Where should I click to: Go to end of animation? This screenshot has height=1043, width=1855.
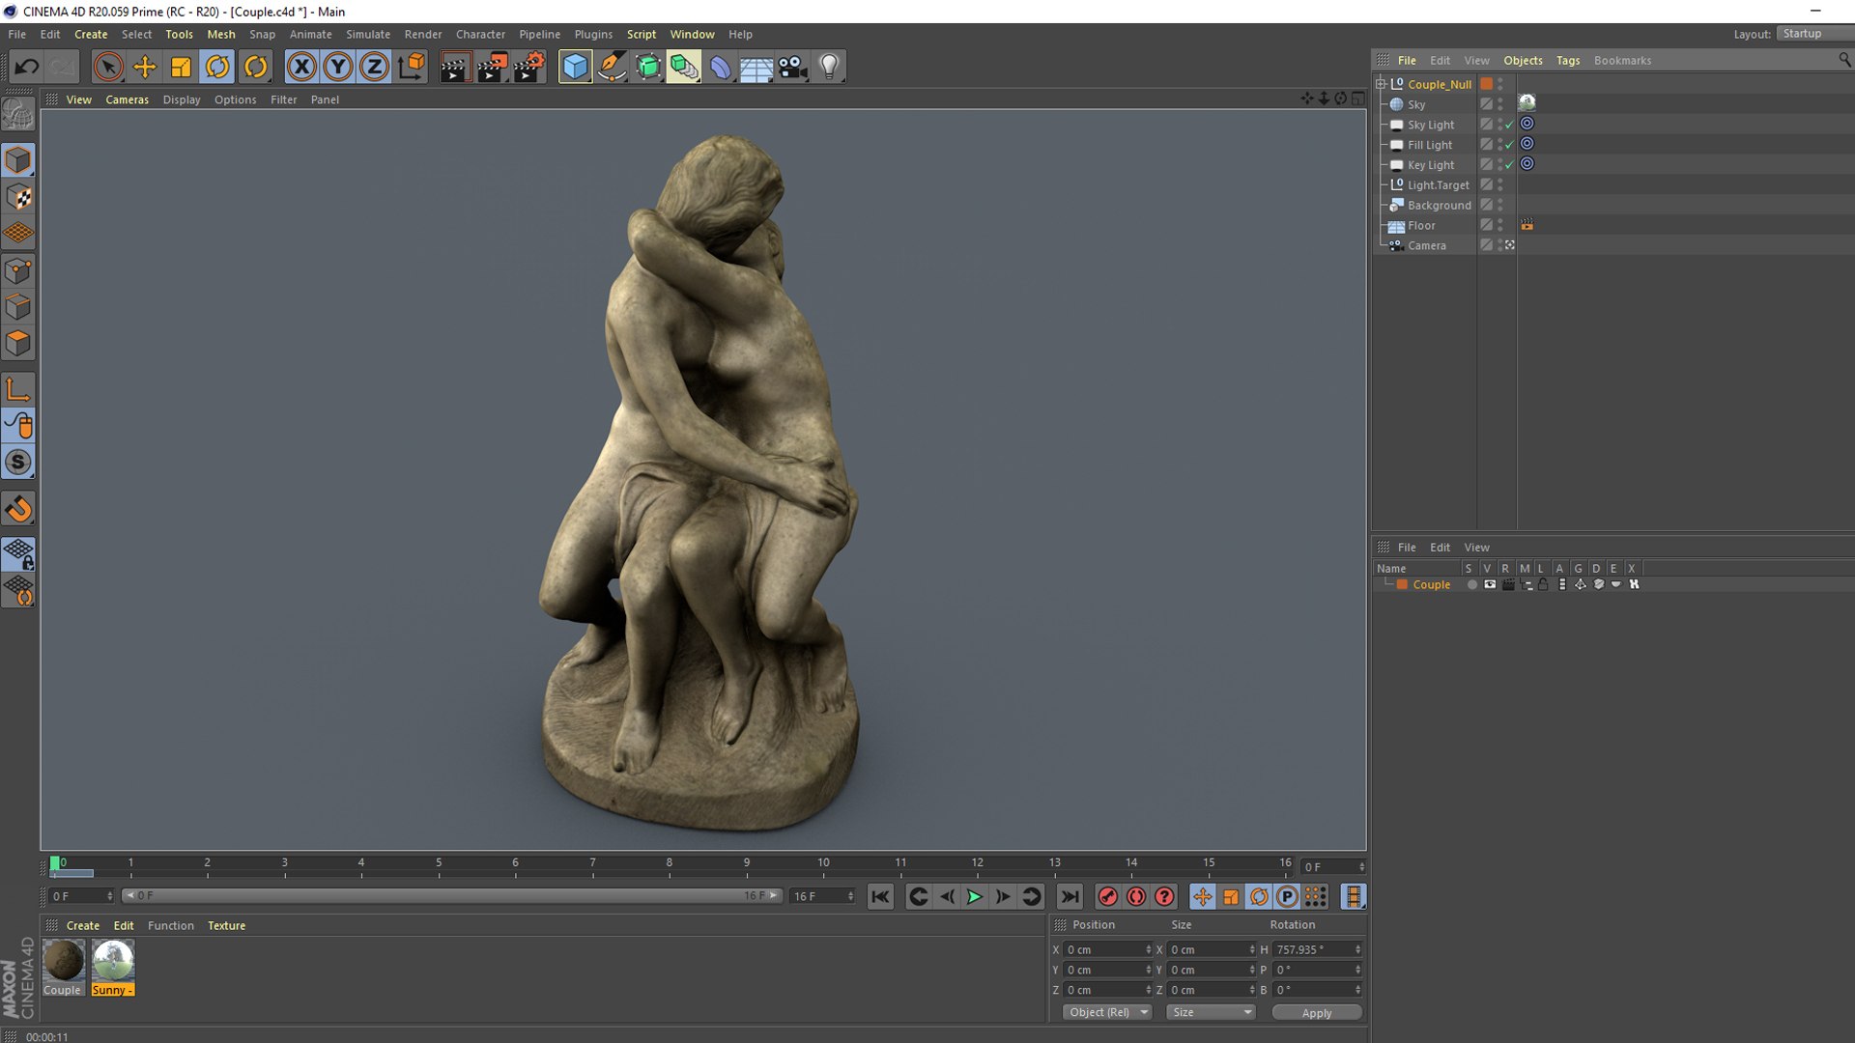[x=1070, y=896]
